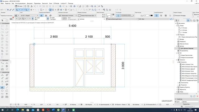The image size is (199, 112).
Task: Open the Конструирование menu
Action: click(20, 3)
